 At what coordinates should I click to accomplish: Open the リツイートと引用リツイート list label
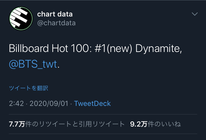[82, 124]
